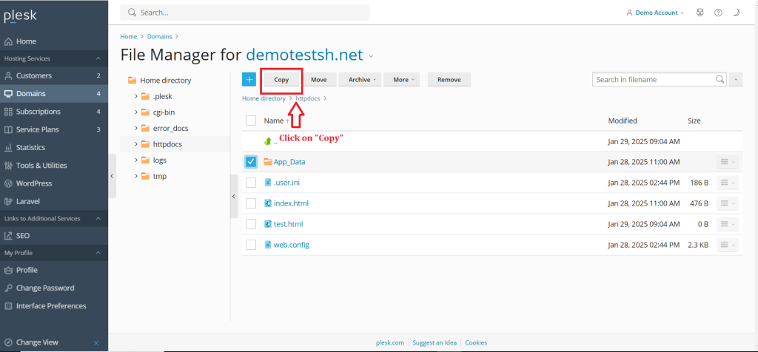Collapse the sidebar with left arrow handle

point(113,176)
